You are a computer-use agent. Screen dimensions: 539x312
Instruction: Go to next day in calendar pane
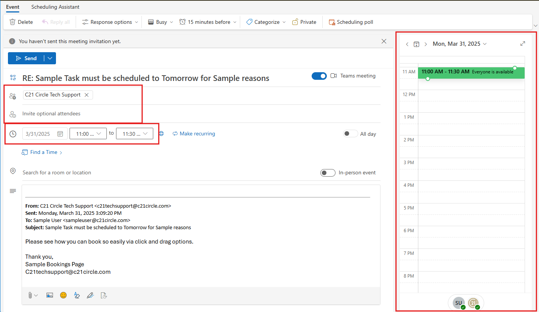point(426,44)
